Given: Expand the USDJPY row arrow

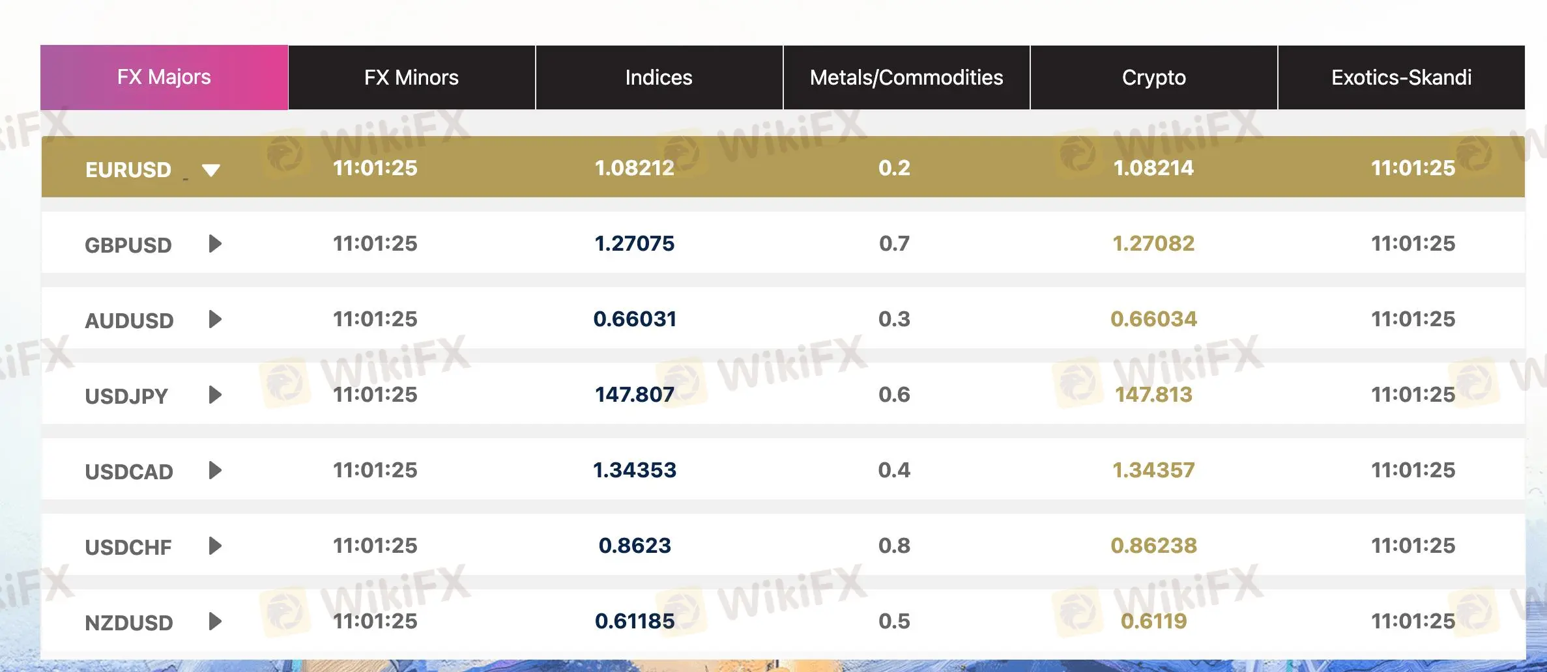Looking at the screenshot, I should point(215,395).
